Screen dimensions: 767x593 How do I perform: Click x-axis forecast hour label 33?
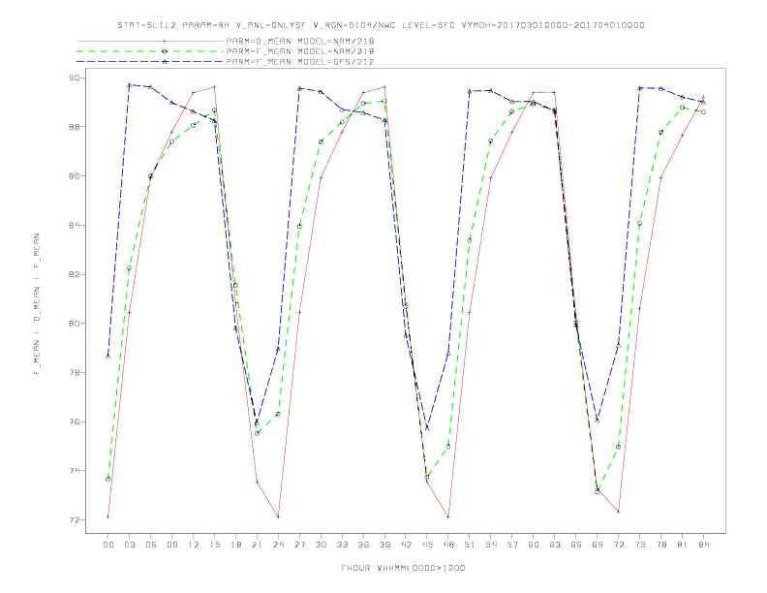[342, 545]
